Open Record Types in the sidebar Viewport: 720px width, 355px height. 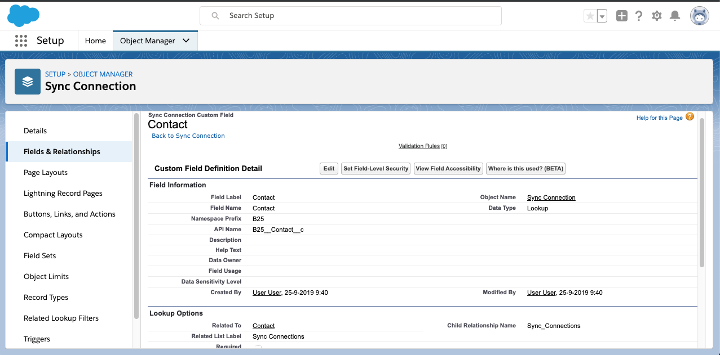click(46, 298)
